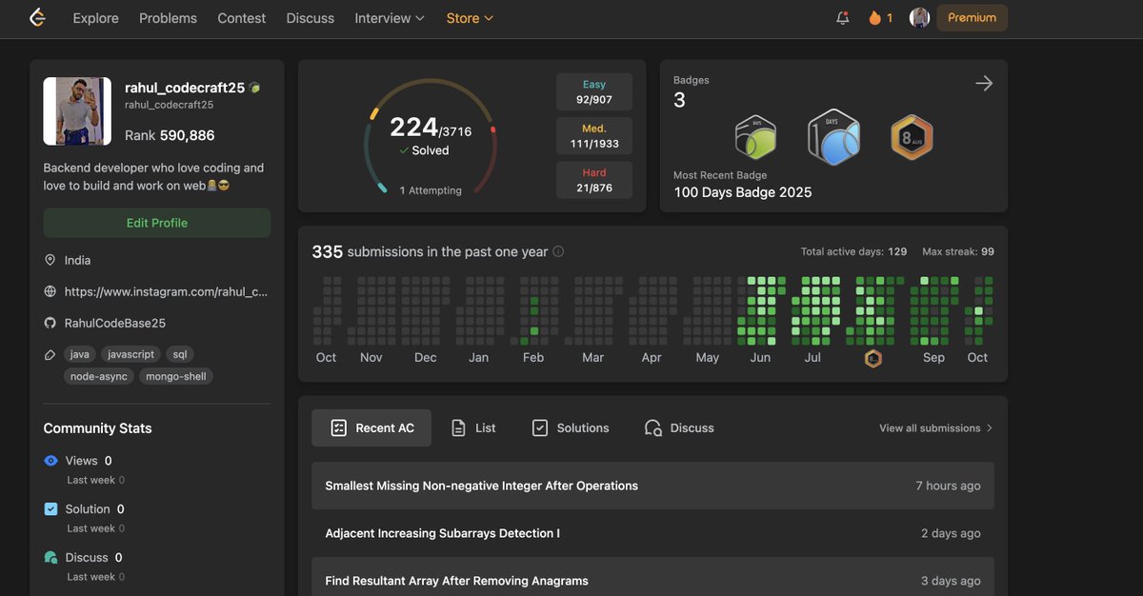Click the August badge under heatmap
Image resolution: width=1143 pixels, height=596 pixels.
coord(872,359)
